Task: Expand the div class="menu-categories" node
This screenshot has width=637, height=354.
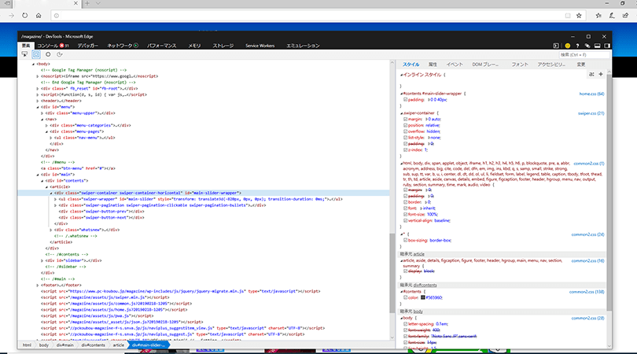Action: tap(46, 125)
